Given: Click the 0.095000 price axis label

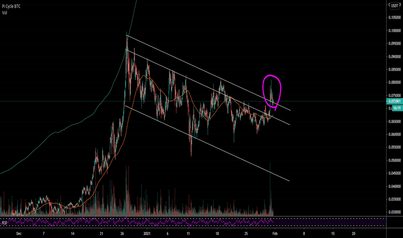Looking at the screenshot, I should coord(394,43).
